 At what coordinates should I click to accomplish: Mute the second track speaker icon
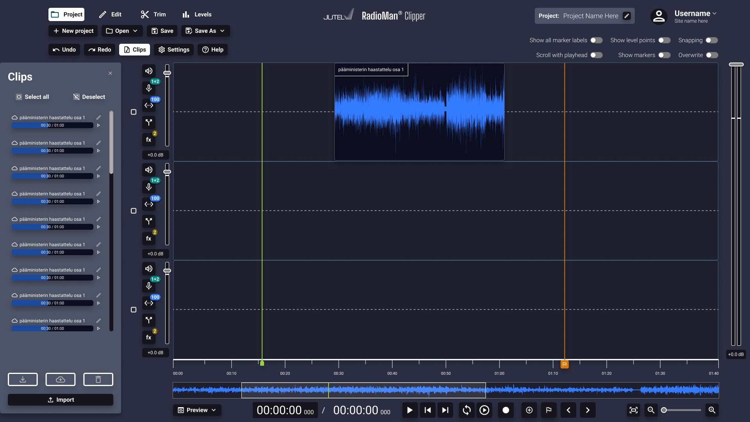(x=149, y=170)
